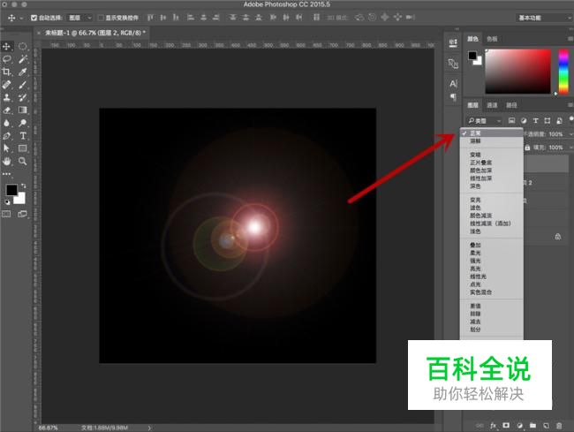This screenshot has width=574, height=432.
Task: Select the Crop tool
Action: (x=6, y=72)
